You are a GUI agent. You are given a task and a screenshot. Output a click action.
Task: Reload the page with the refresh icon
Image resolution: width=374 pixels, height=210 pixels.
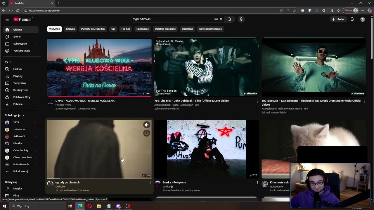tap(11, 10)
